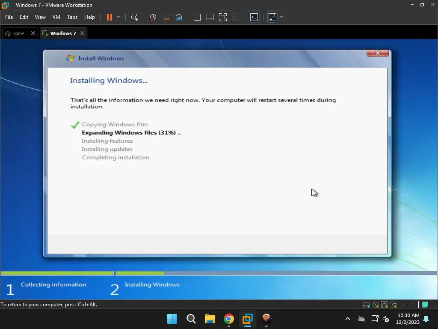Viewport: 438px width, 329px height.
Task: Open the Edit menu
Action: (24, 17)
